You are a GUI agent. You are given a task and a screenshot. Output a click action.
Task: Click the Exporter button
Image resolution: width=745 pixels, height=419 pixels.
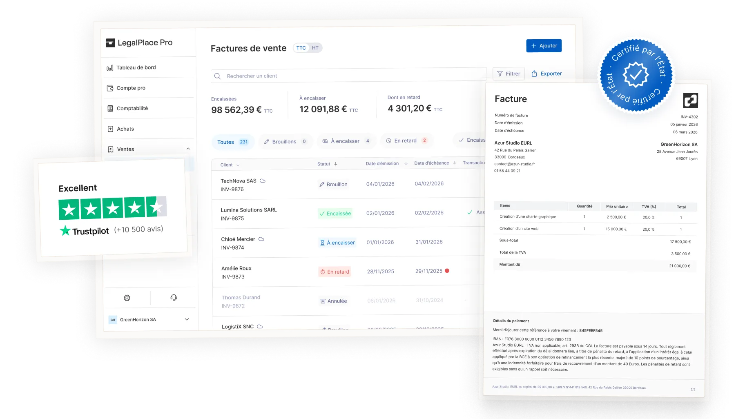[x=546, y=74]
